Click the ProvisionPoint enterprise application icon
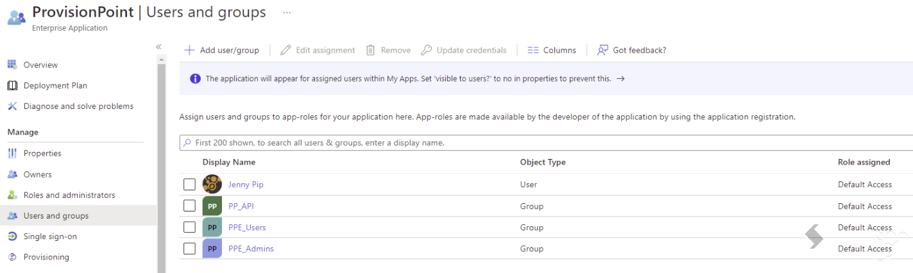913x273 pixels. coord(16,17)
